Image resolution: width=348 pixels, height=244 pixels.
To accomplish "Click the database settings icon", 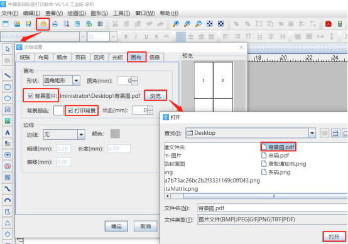I will (77, 24).
